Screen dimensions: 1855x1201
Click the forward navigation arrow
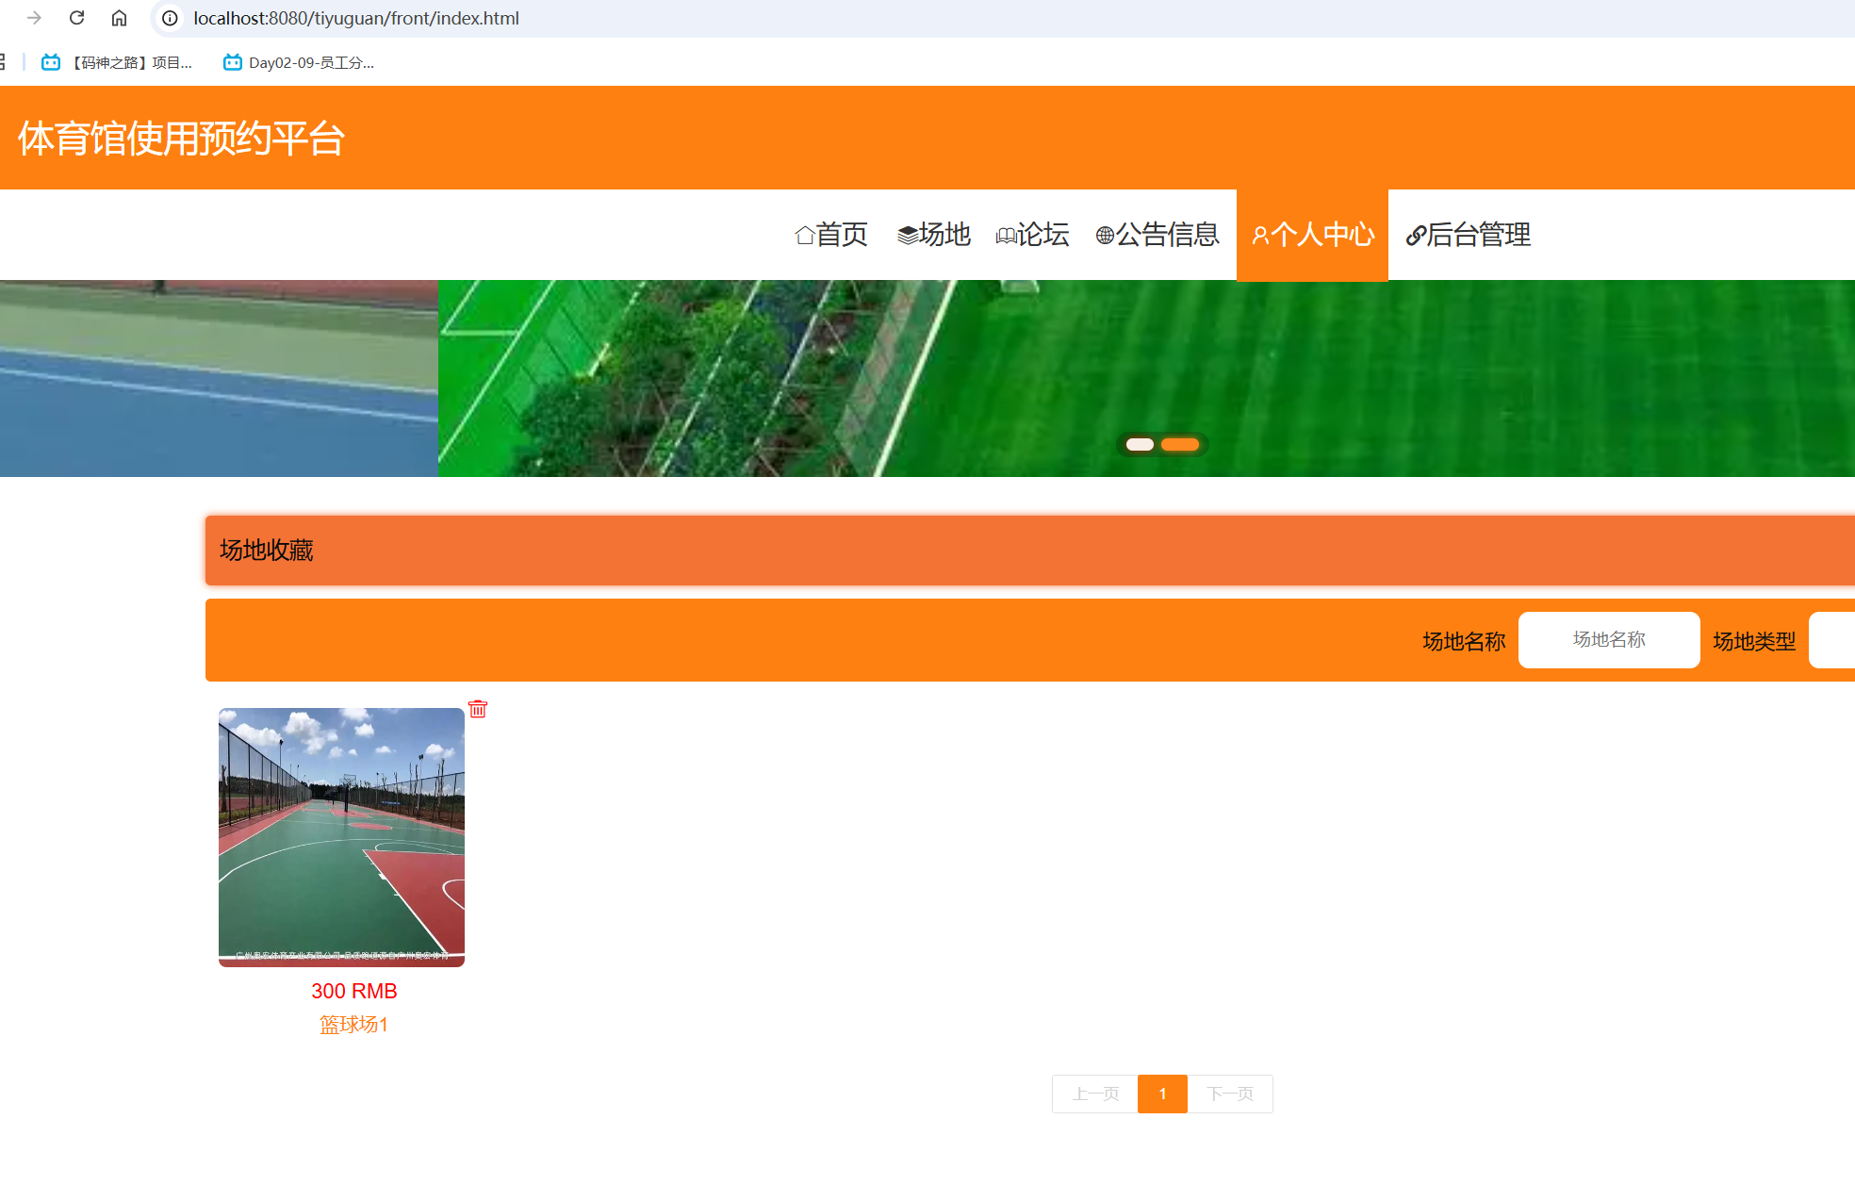pos(35,18)
